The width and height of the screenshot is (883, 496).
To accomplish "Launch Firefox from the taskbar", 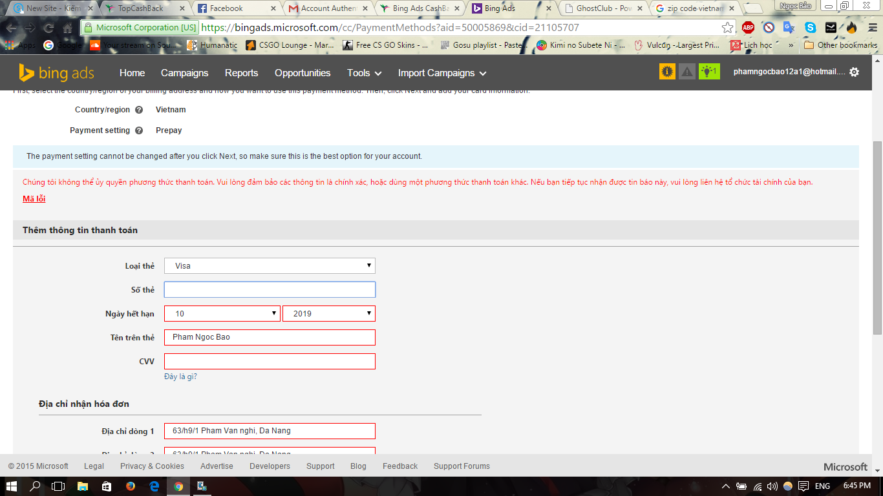I will (131, 486).
